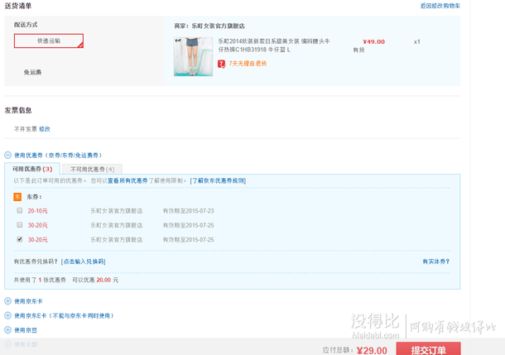Uncheck the selected 30-20元 coupon
505x355 pixels.
[x=19, y=239]
